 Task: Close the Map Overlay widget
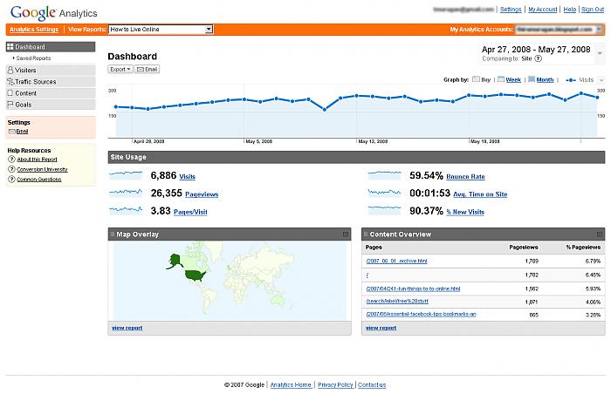coord(346,234)
